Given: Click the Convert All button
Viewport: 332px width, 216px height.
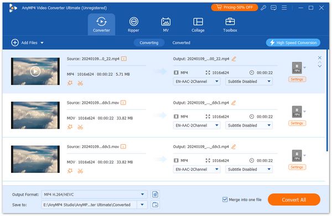Looking at the screenshot, I should point(294,200).
